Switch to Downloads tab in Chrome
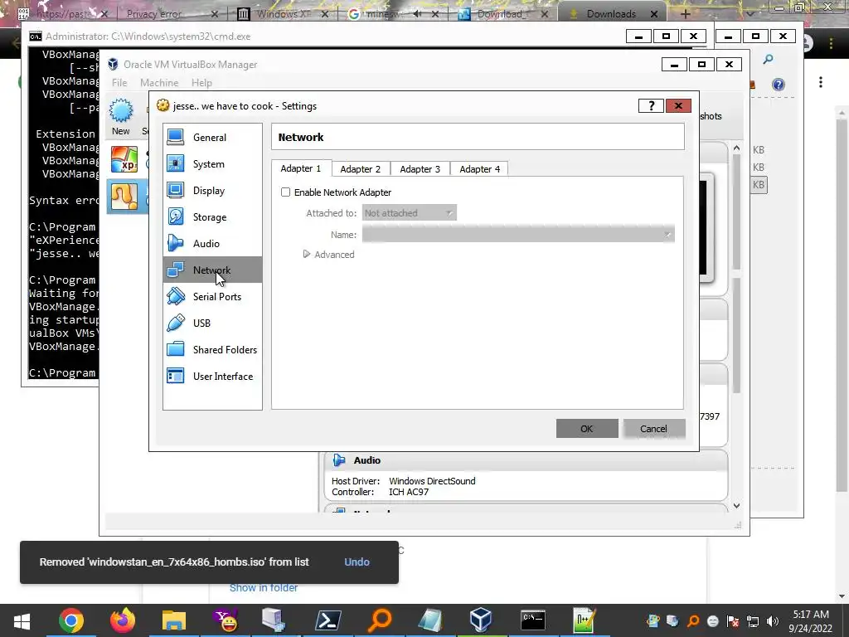 611,13
